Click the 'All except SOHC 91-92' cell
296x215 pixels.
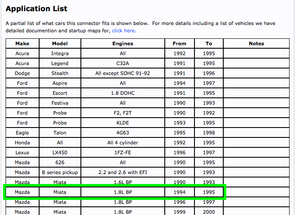click(x=123, y=73)
